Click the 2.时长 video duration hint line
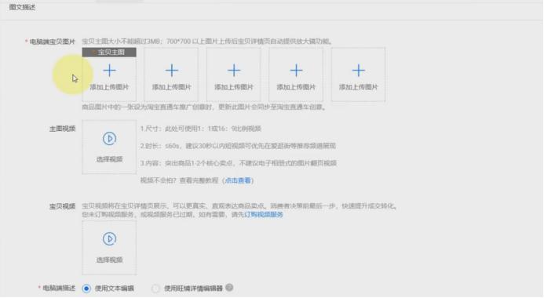This screenshot has height=298, width=544. [x=238, y=146]
